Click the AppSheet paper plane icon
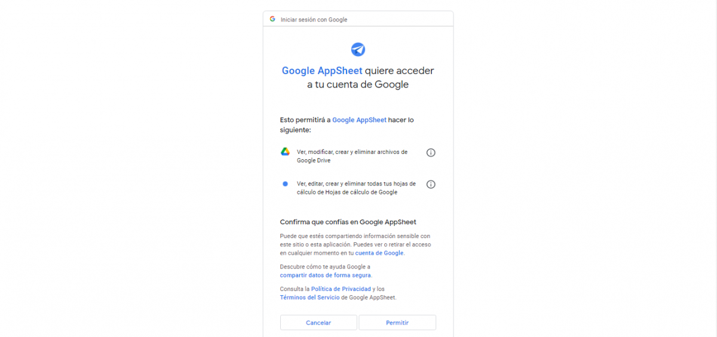 click(358, 49)
